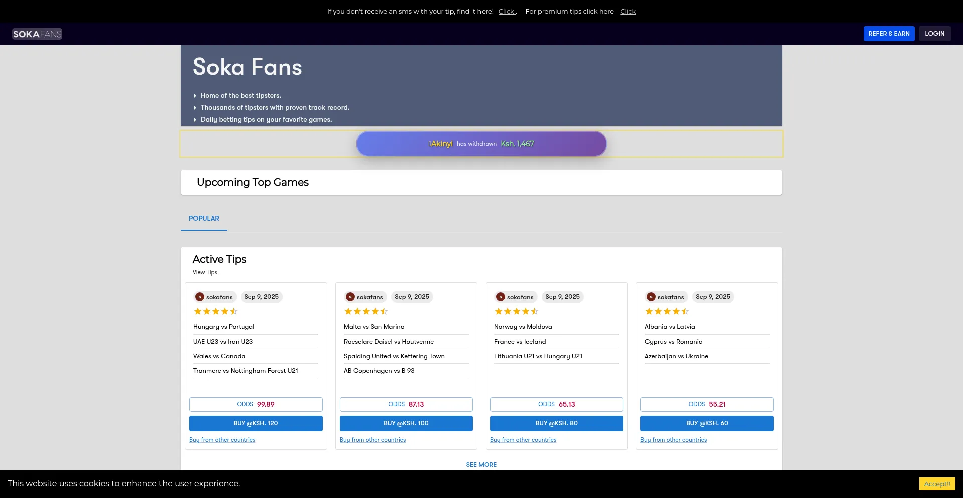Open the View Tips link

click(x=205, y=272)
